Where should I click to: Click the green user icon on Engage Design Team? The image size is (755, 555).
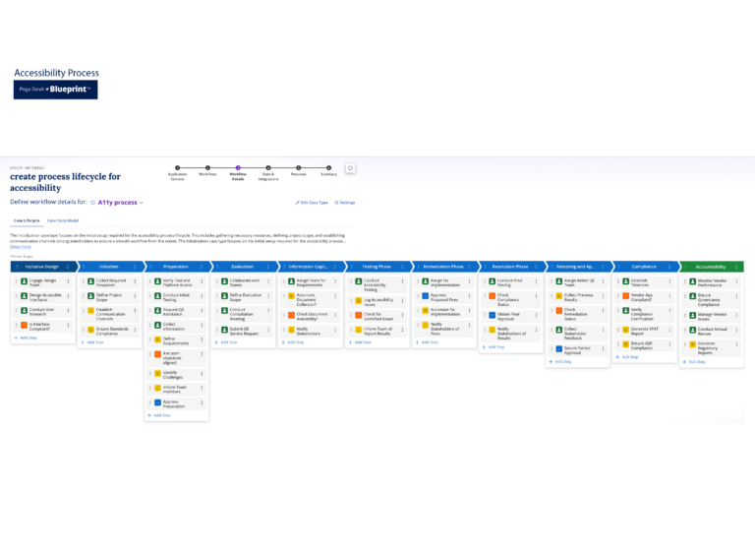(x=24, y=281)
